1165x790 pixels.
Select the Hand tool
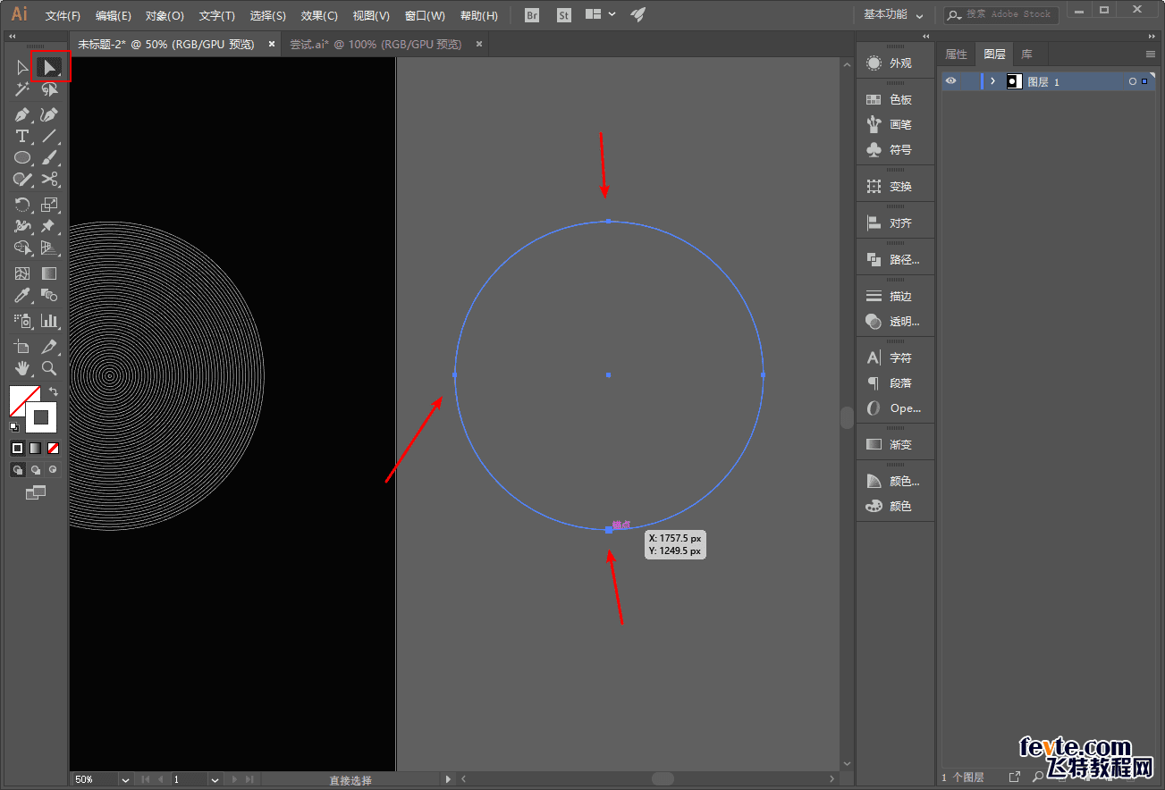coord(22,368)
